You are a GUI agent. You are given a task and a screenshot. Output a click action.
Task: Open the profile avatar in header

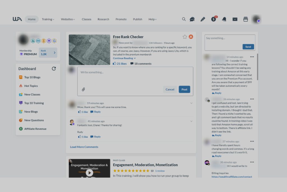[x=256, y=19]
